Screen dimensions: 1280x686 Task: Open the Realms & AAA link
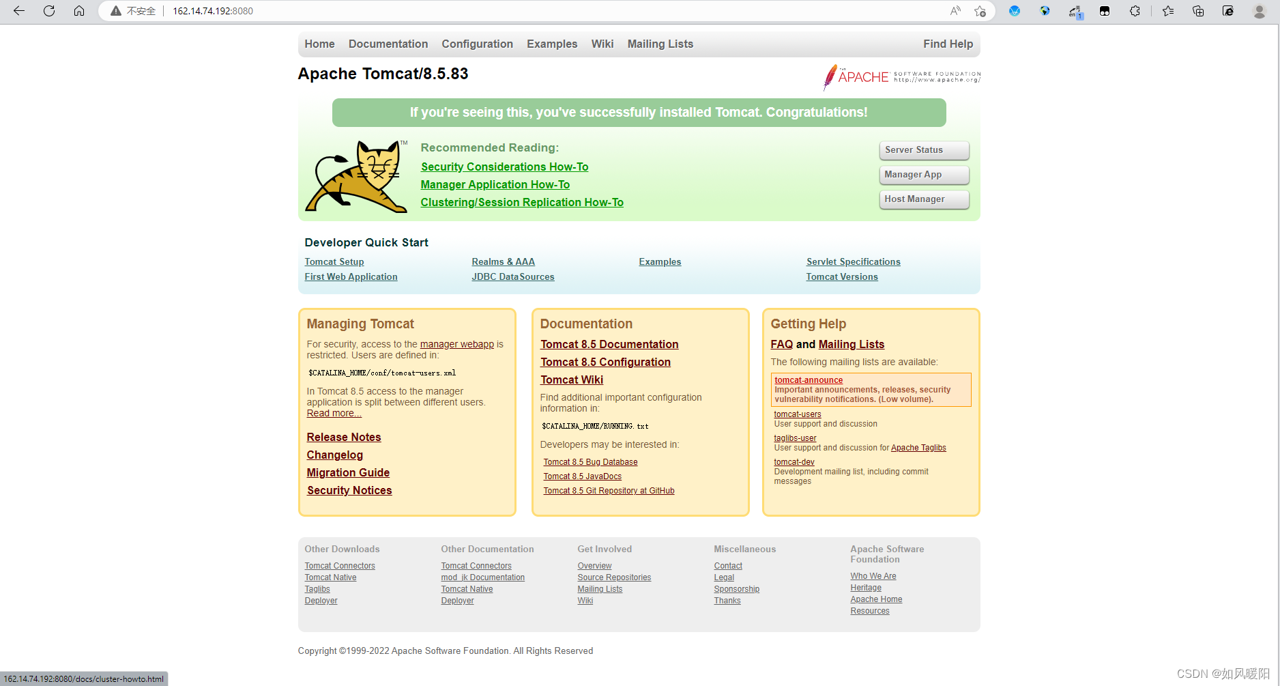coord(503,261)
